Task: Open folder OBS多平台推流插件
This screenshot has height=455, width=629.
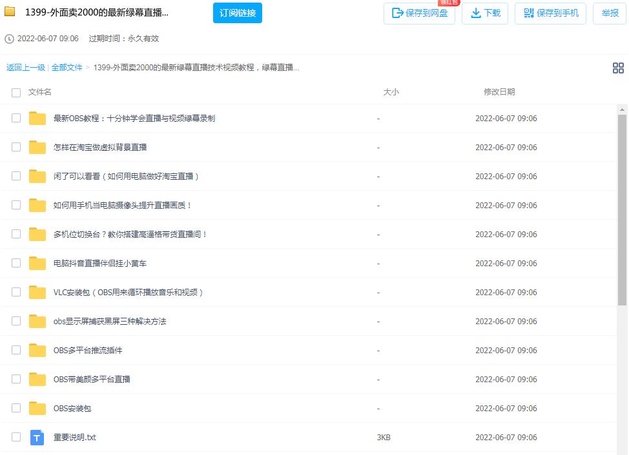Action: point(88,351)
